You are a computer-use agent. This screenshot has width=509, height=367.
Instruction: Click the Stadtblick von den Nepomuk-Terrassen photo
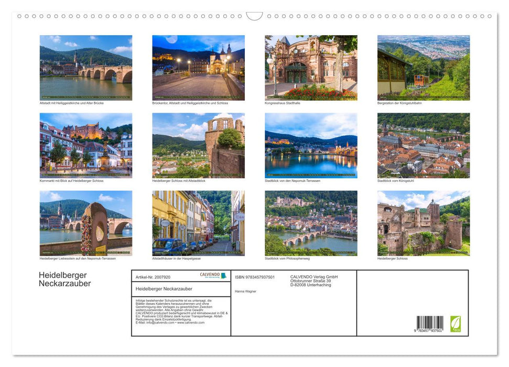pos(311,145)
